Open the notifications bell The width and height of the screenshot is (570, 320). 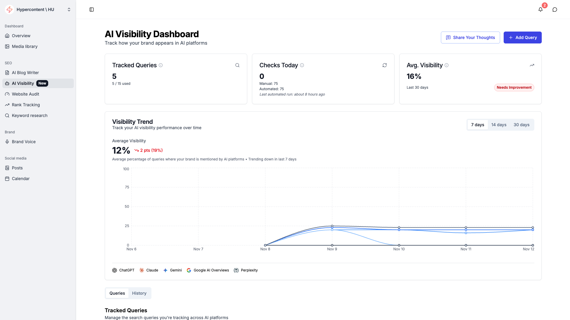540,10
